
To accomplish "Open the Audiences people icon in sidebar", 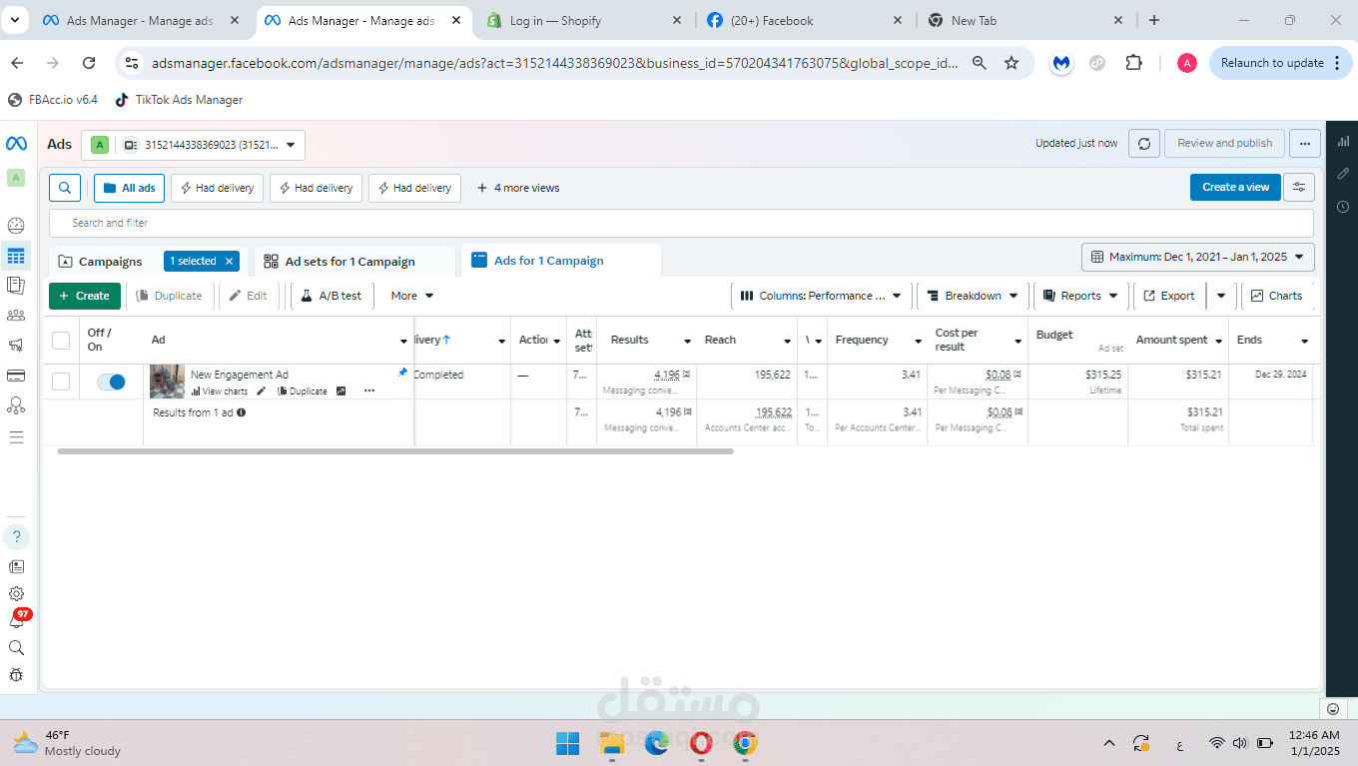I will point(16,316).
